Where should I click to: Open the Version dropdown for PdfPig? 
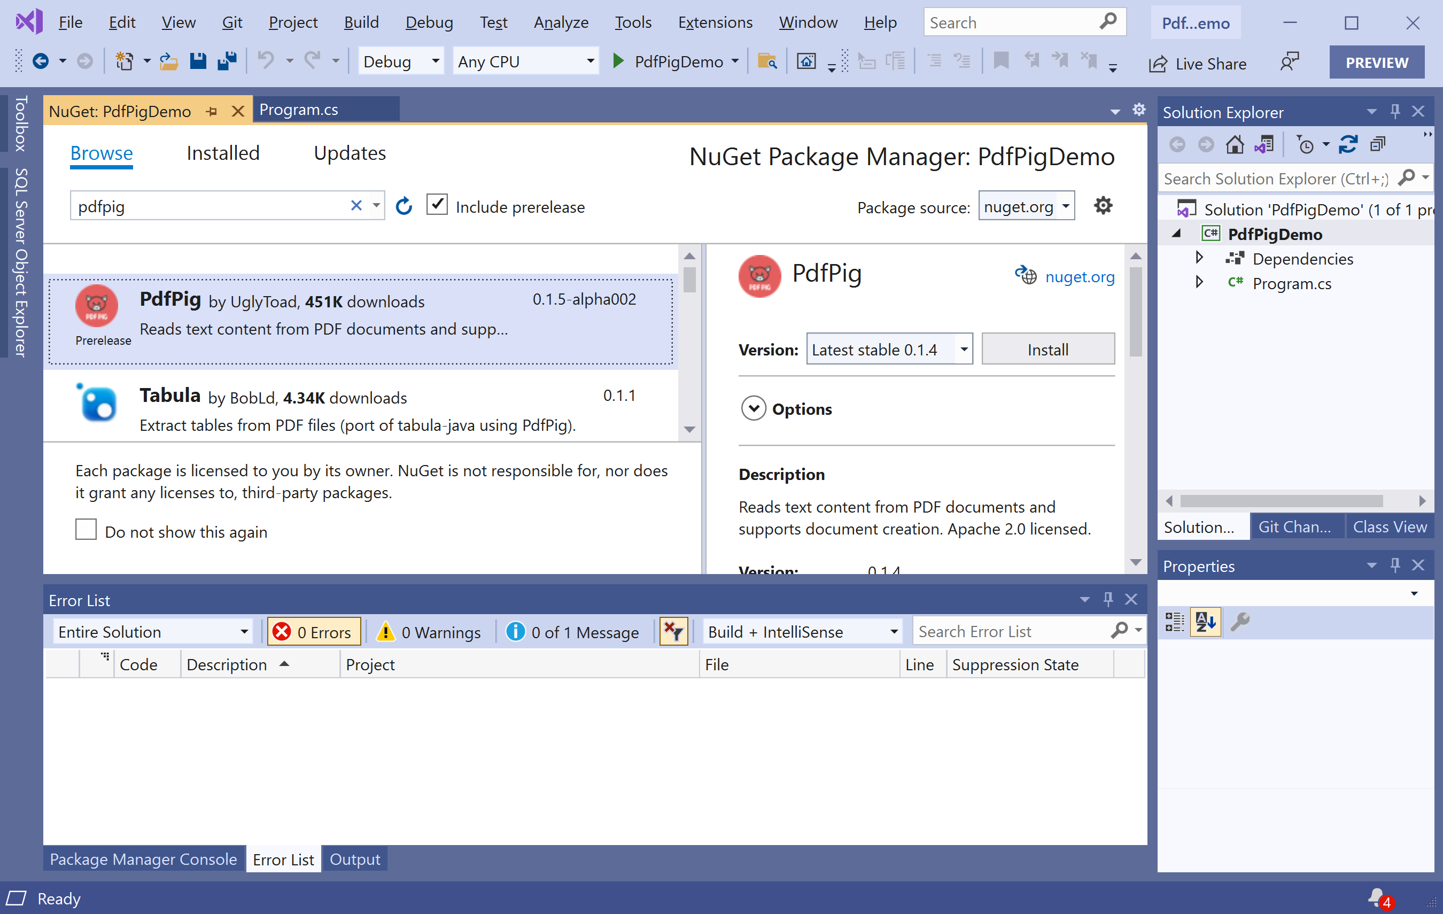(x=964, y=350)
